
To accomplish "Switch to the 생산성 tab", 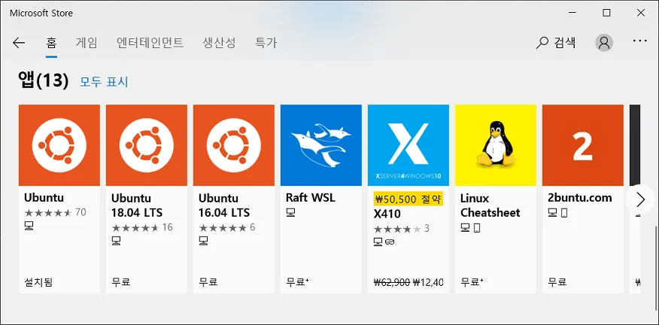I will point(219,42).
